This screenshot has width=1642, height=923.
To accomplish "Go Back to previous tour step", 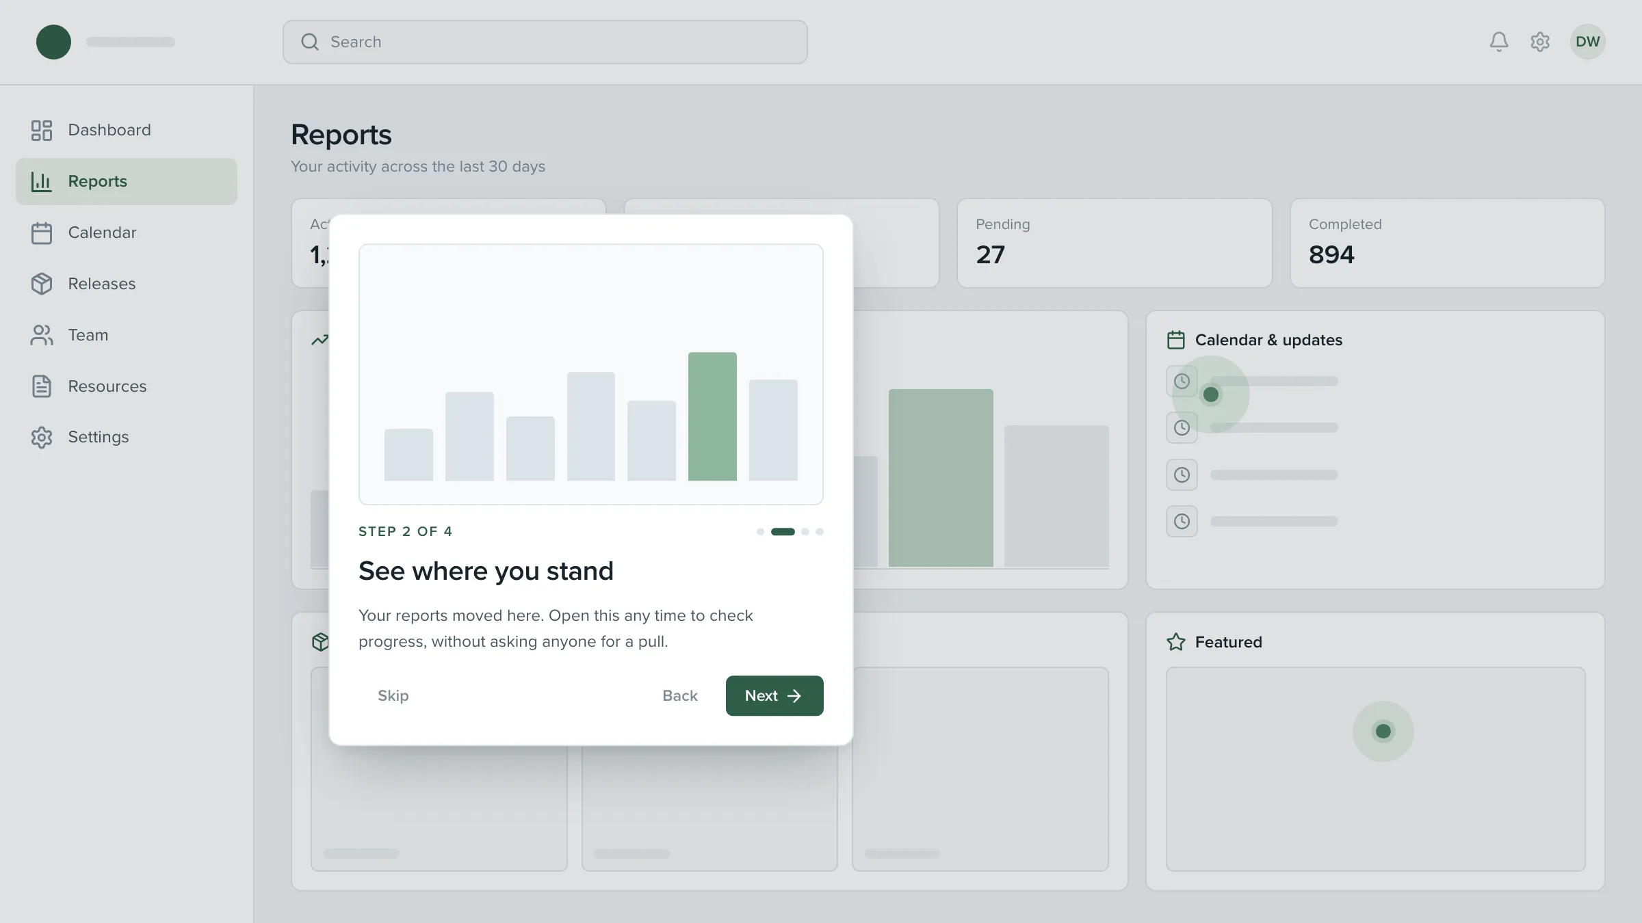I will pos(680,695).
